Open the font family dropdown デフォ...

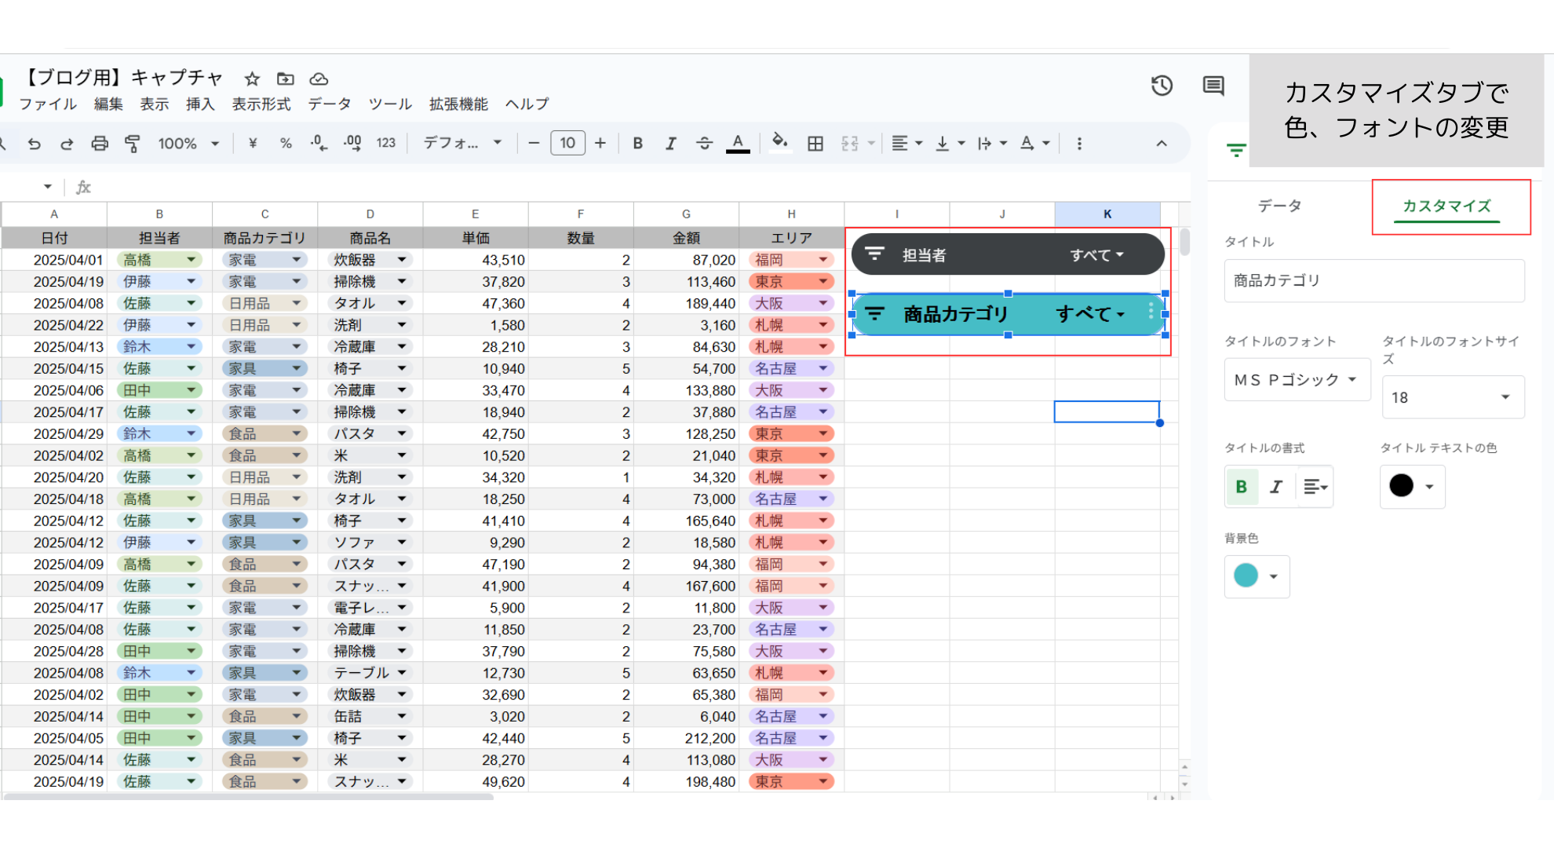462,144
